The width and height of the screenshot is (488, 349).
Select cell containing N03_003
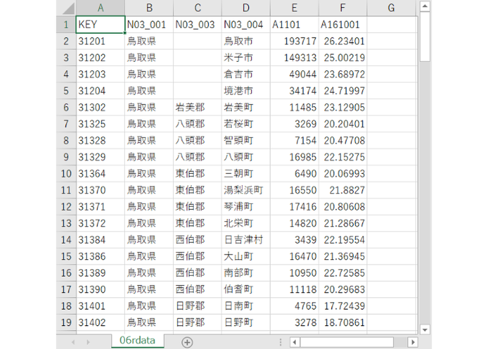coord(198,24)
